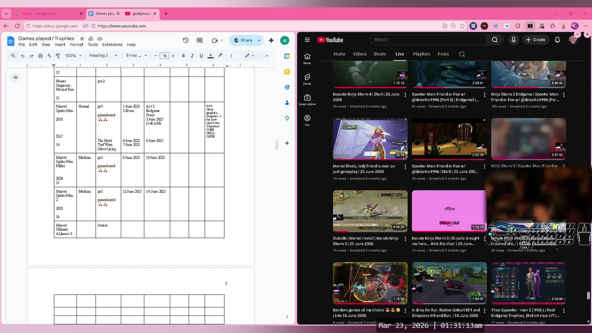
Task: Open the File menu in Docs
Action: (22, 45)
